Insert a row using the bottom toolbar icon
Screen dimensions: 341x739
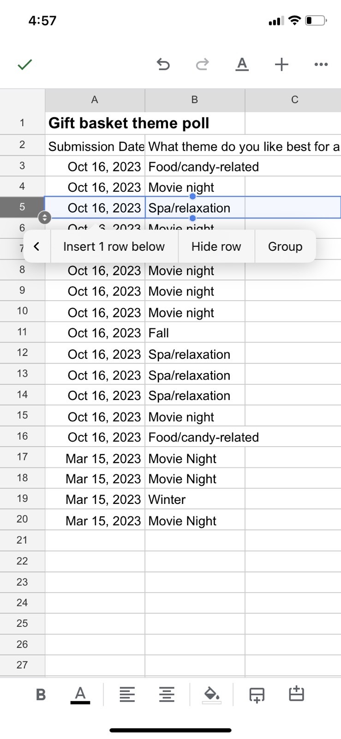257,695
